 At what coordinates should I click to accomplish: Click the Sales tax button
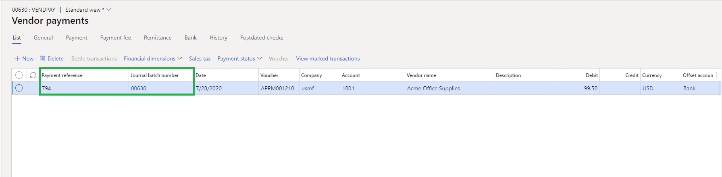pos(200,58)
